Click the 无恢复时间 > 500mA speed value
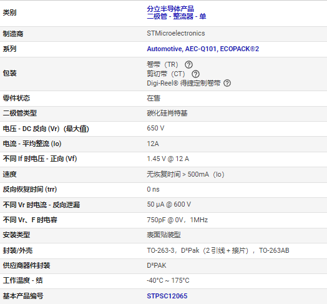 click(185, 174)
